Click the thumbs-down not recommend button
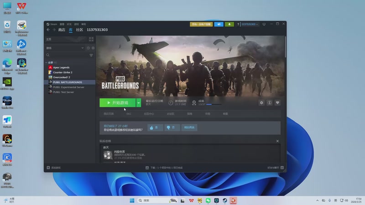This screenshot has height=205, width=365. tap(172, 128)
